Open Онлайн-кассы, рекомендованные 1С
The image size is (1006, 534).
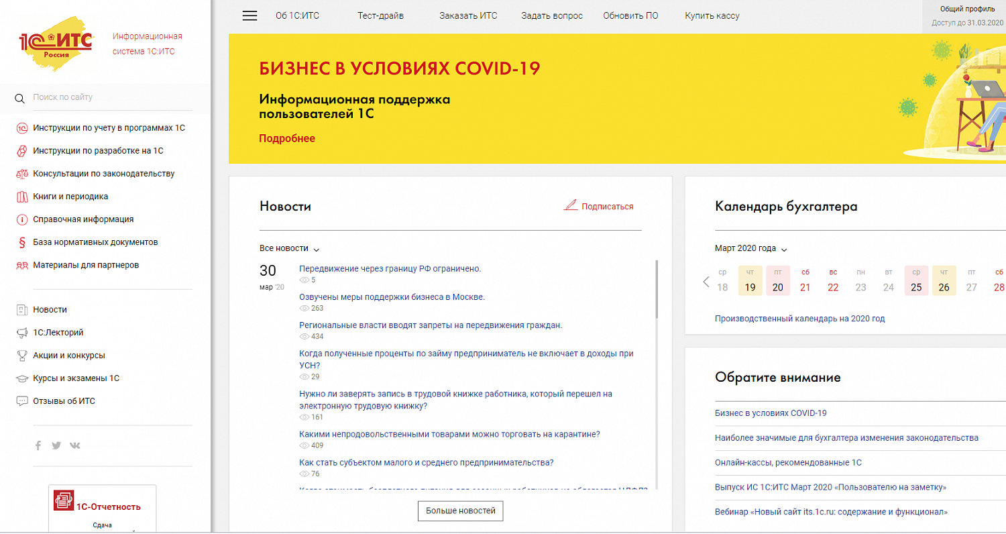[788, 463]
